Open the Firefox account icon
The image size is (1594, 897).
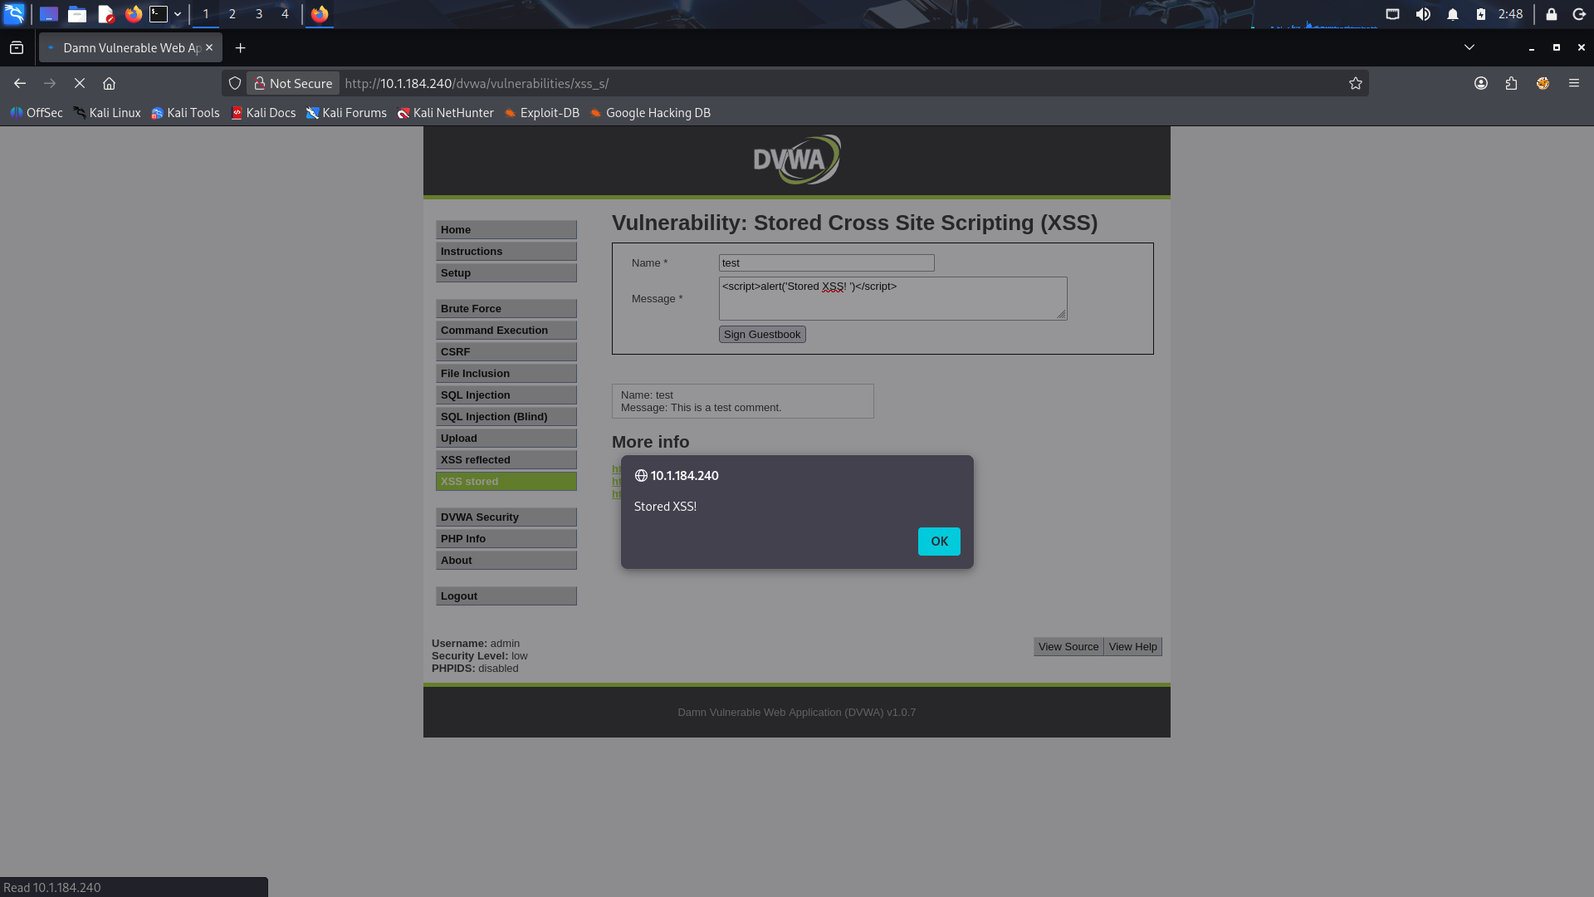click(x=1481, y=83)
